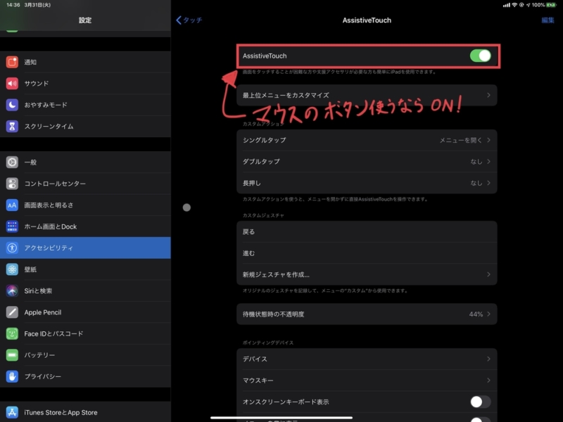This screenshot has height=422, width=563.
Task: Open スクリーンタイム hourglass icon
Action: pyautogui.click(x=12, y=127)
